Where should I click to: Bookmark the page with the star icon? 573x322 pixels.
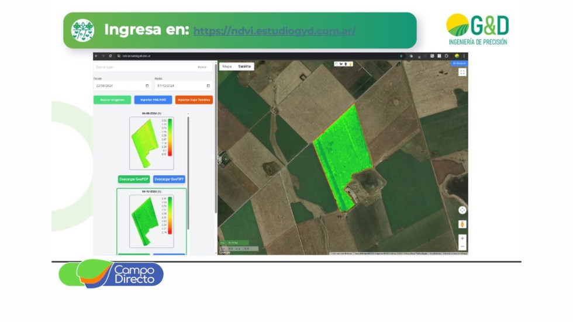click(x=401, y=56)
